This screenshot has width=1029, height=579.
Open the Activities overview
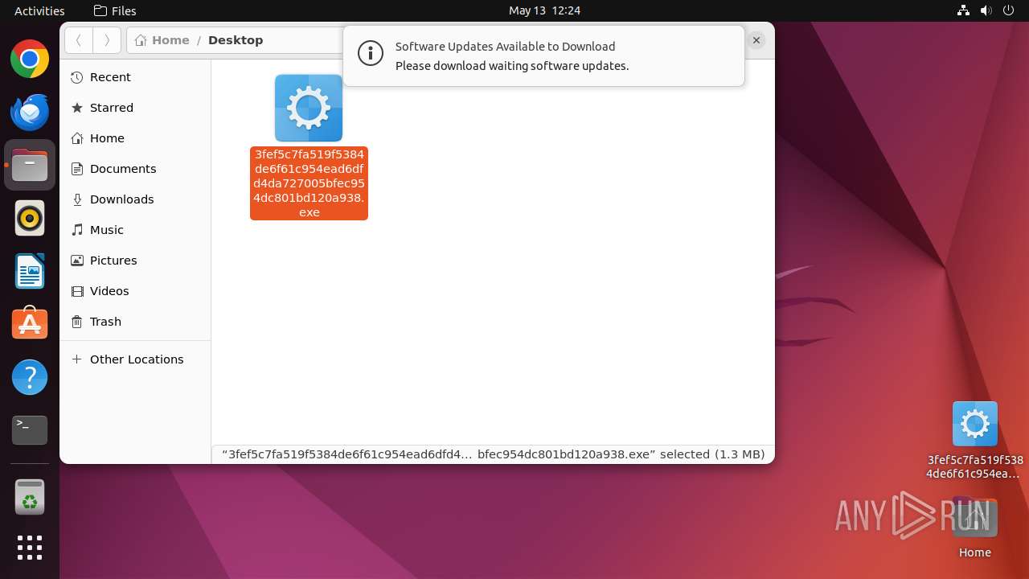(39, 10)
